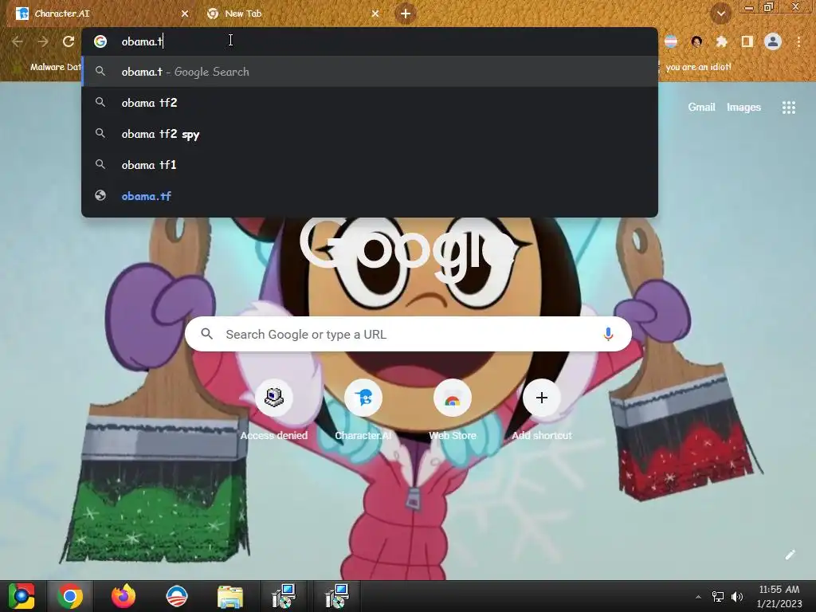Open File Explorer from the taskbar
The width and height of the screenshot is (816, 612).
click(230, 596)
